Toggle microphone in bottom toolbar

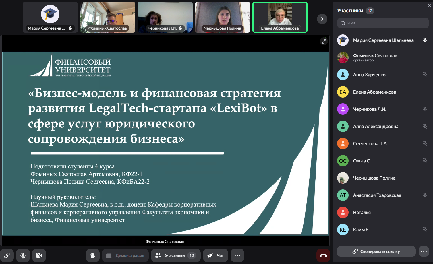(23, 255)
